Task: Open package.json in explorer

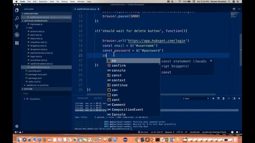Action: (35, 78)
